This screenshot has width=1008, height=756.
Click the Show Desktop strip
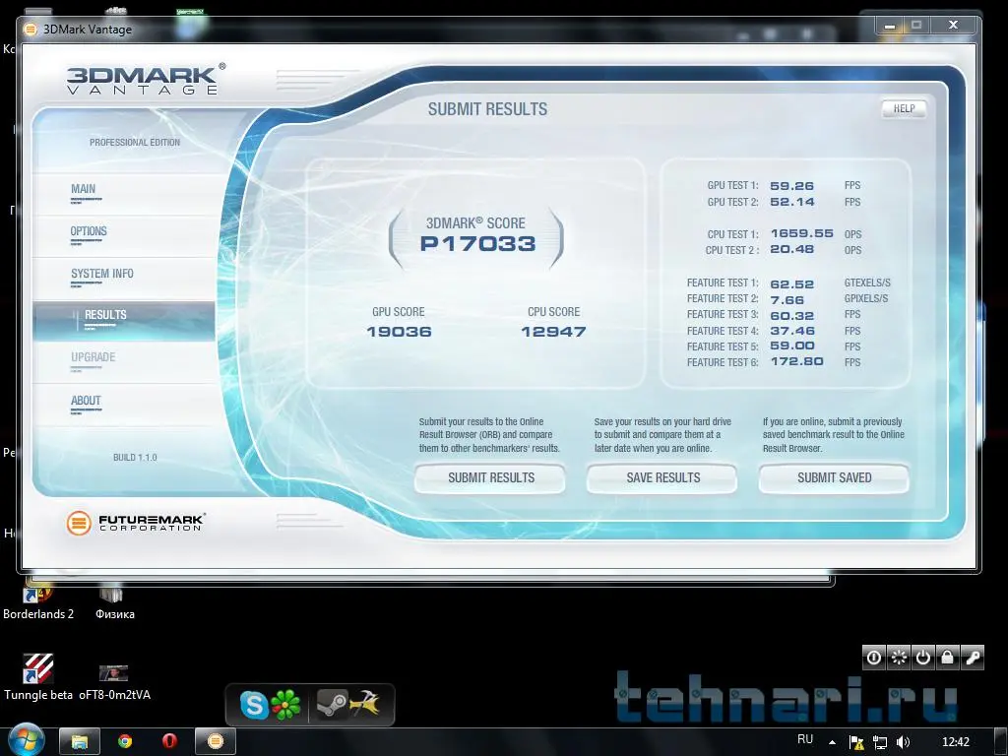1003,742
